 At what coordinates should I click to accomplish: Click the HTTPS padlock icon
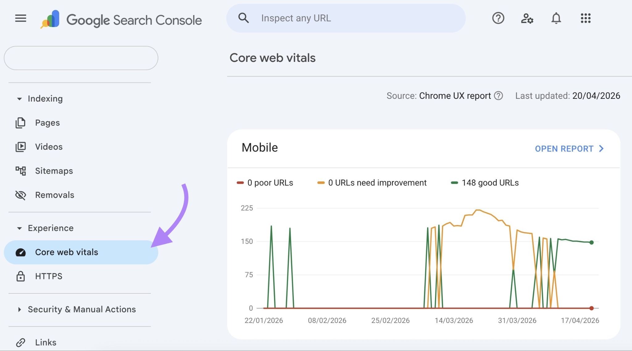tap(20, 276)
